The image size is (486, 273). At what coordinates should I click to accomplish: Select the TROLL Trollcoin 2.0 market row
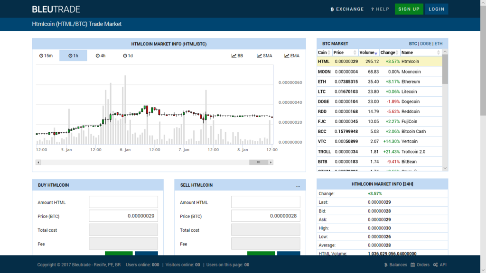[x=380, y=152]
